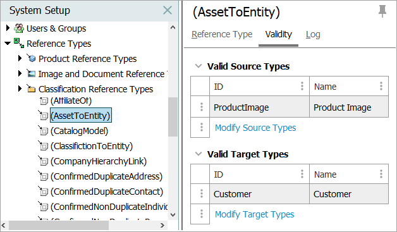Image resolution: width=397 pixels, height=232 pixels.
Task: Expand Product Reference Types node
Action: pos(20,58)
